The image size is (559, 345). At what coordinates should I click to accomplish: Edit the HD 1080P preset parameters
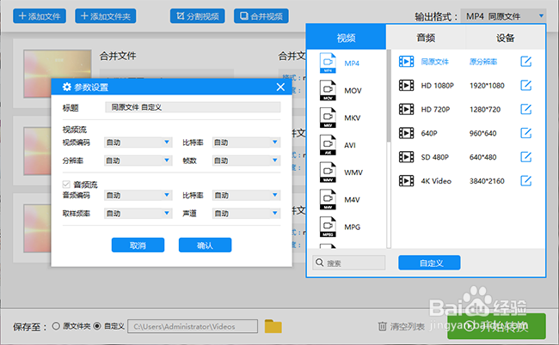(x=525, y=85)
